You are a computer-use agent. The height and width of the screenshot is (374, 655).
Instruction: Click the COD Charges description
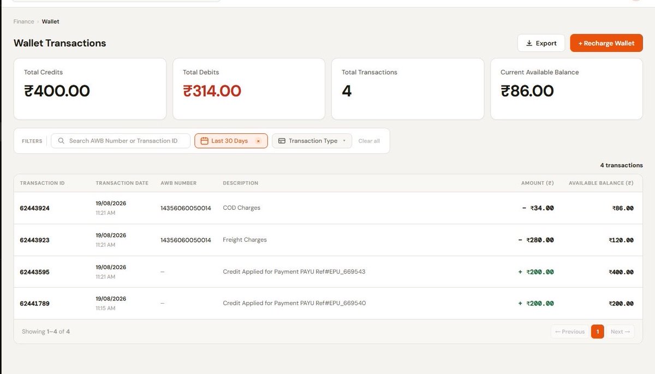coord(241,208)
